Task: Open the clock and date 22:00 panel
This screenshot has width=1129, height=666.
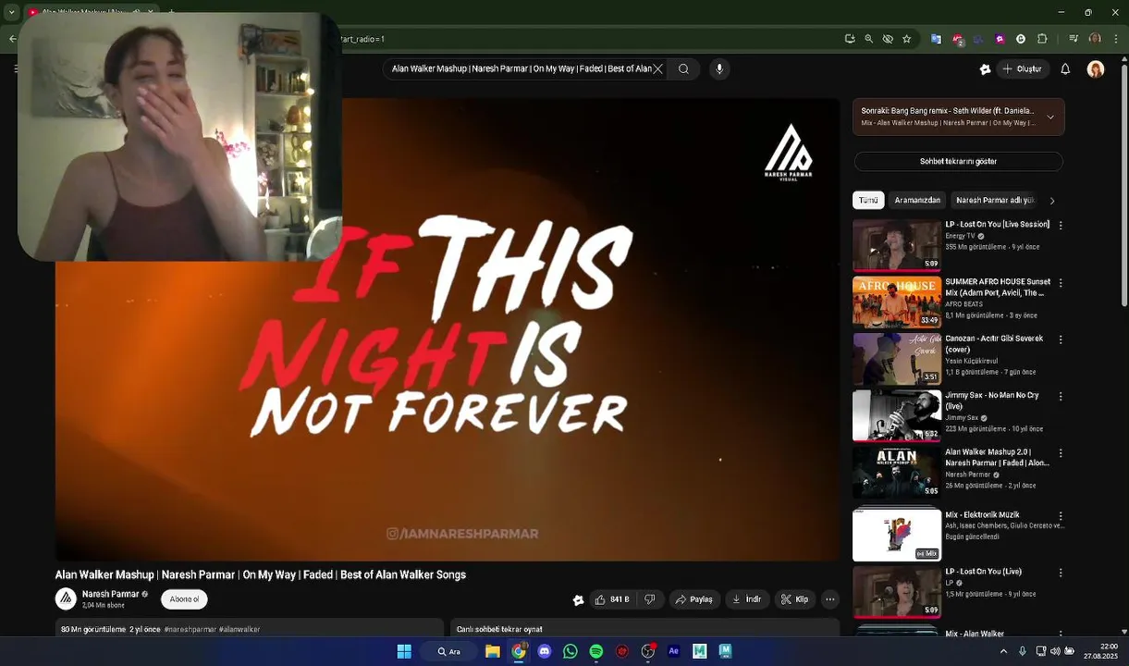Action: click(1098, 651)
